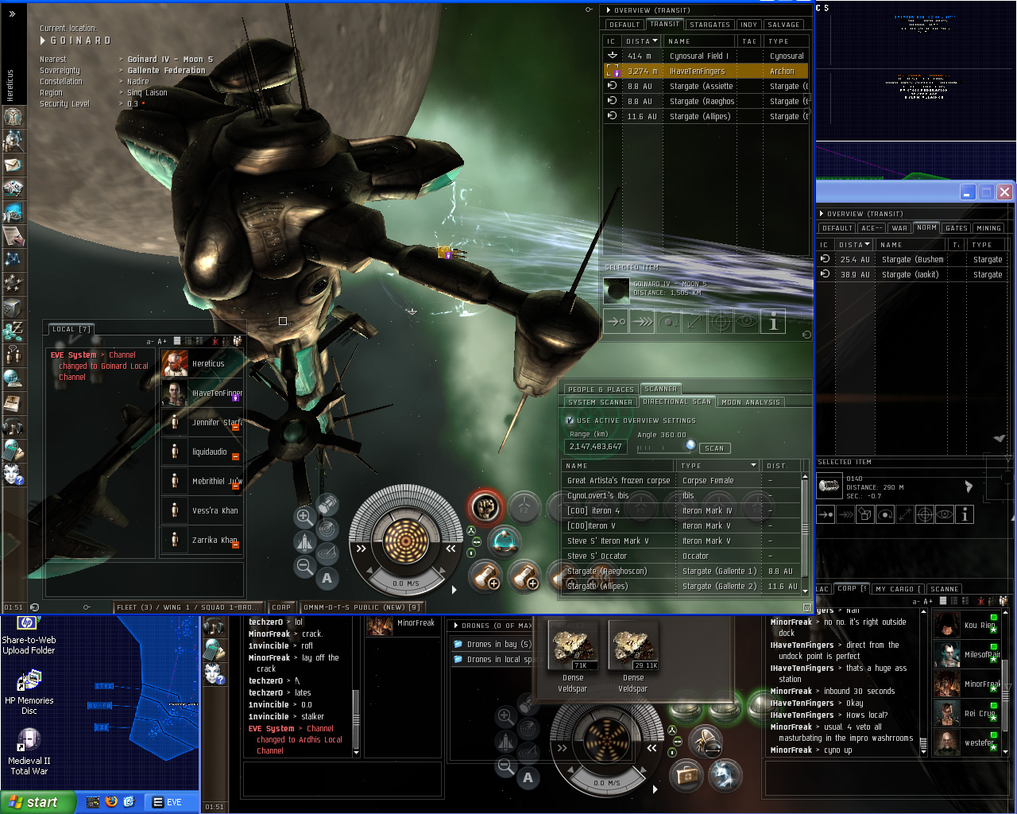1017x814 pixels.
Task: Switch to the System Scanner tab
Action: click(600, 402)
